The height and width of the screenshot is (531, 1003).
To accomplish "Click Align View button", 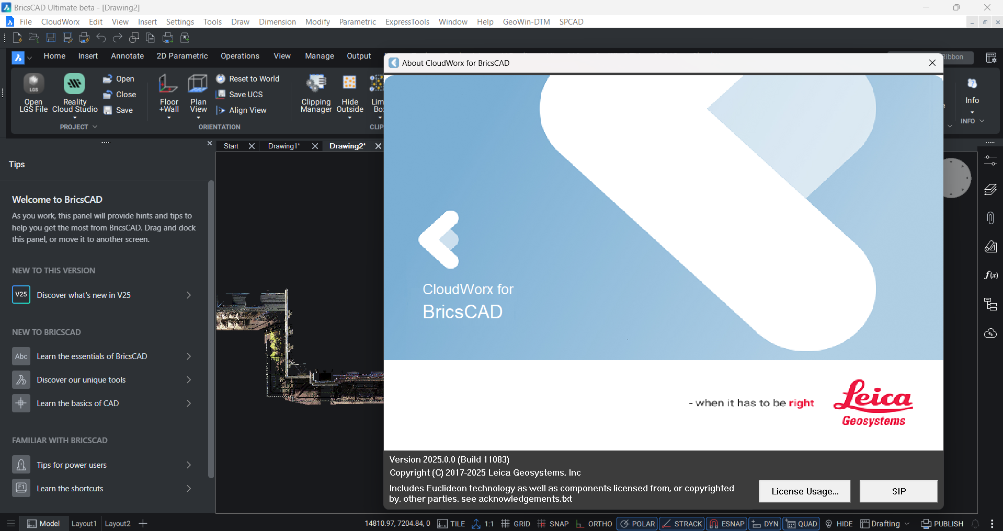I will (242, 110).
